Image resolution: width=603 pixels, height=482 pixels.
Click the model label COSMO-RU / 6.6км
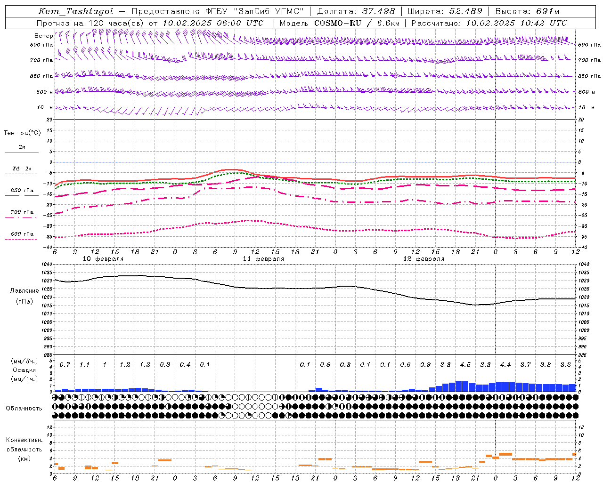pyautogui.click(x=356, y=23)
